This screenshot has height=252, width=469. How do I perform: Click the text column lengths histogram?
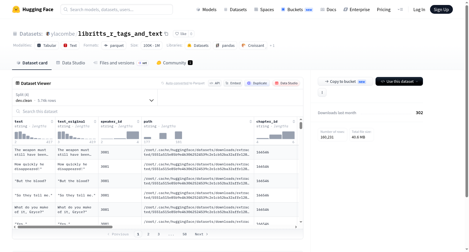33,135
